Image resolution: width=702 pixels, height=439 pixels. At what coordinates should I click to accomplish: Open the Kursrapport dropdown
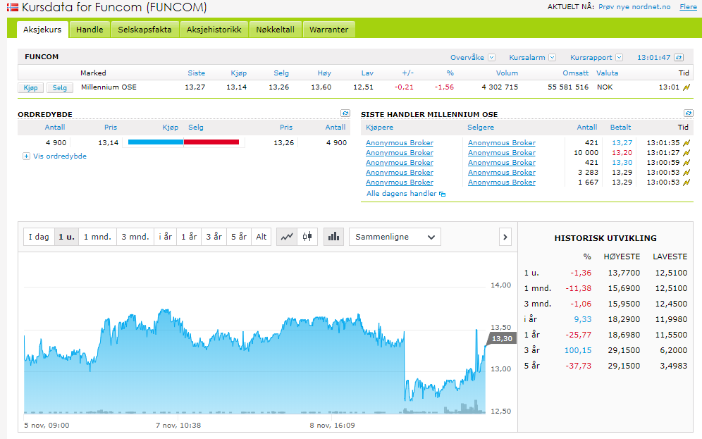click(619, 57)
